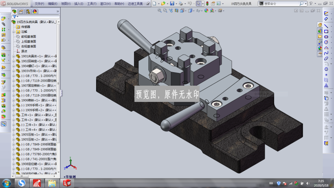This screenshot has height=188, width=334.
Task: Open the 帮助(H) menu
Action: click(x=119, y=4)
